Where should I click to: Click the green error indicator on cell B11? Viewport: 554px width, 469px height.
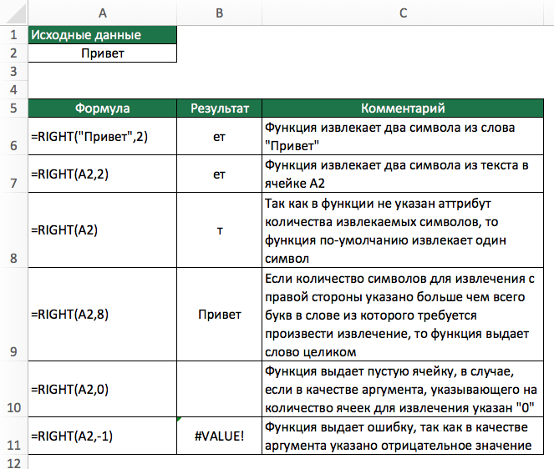[x=179, y=419]
